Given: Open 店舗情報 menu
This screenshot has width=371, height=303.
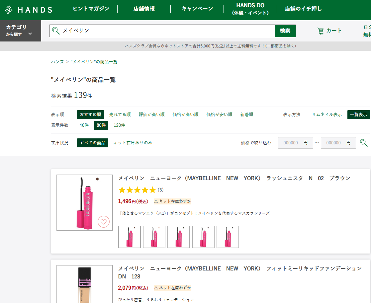Looking at the screenshot, I should pos(144,9).
